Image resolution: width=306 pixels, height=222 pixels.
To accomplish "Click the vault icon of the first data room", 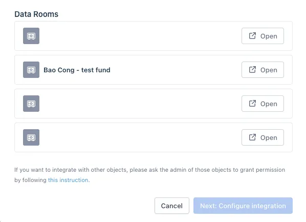I will click(31, 36).
